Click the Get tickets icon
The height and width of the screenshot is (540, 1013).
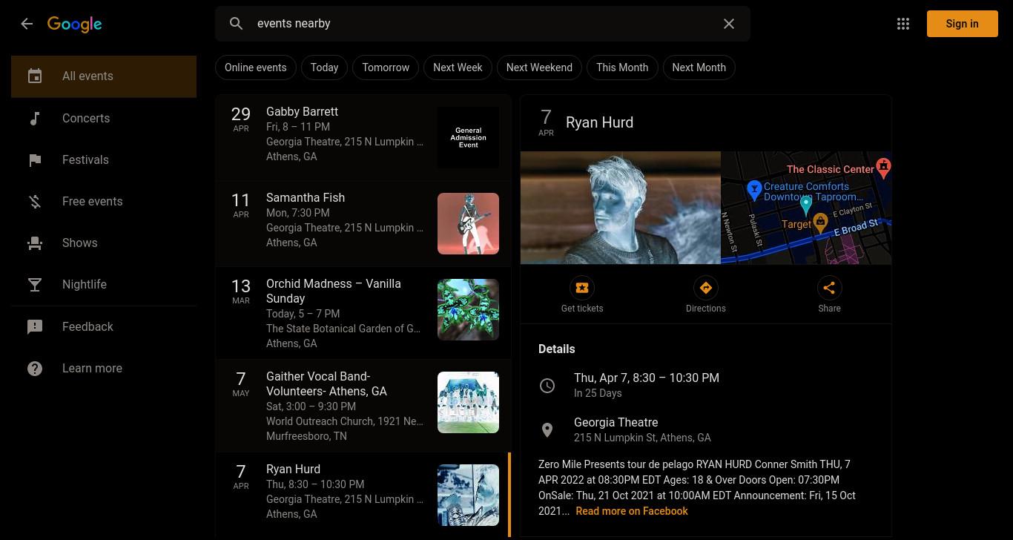(582, 288)
